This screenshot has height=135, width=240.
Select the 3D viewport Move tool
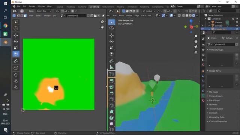[x=112, y=35]
